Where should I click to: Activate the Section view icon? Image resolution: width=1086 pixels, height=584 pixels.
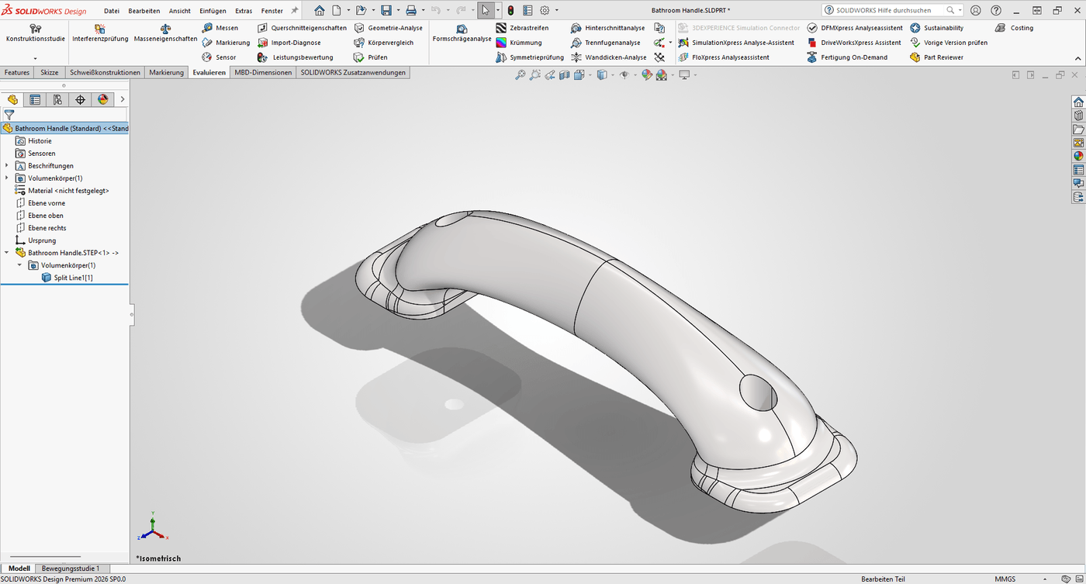pyautogui.click(x=564, y=74)
